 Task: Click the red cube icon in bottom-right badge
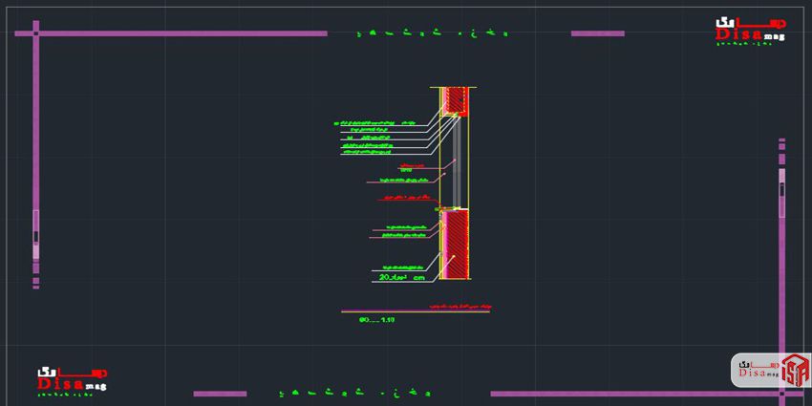click(x=795, y=371)
